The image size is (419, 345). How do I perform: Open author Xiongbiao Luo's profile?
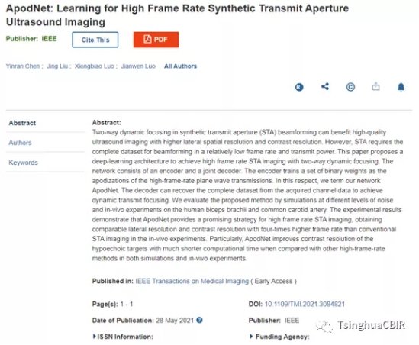pos(95,66)
